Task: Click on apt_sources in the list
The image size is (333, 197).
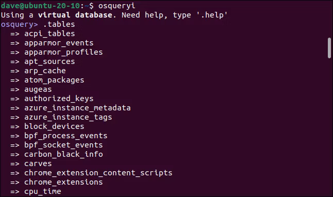Action: [x=49, y=62]
